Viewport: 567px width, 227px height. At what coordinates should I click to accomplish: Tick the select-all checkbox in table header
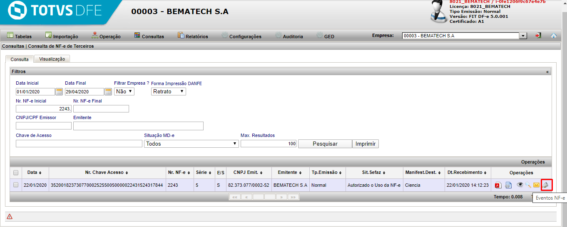[16, 173]
